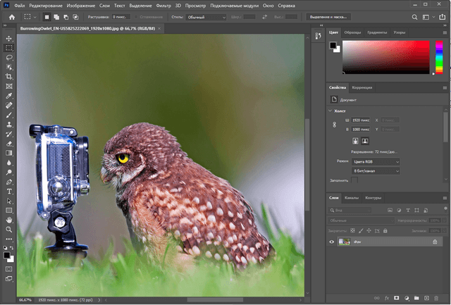Enable Intersect with selection mode

[75, 17]
